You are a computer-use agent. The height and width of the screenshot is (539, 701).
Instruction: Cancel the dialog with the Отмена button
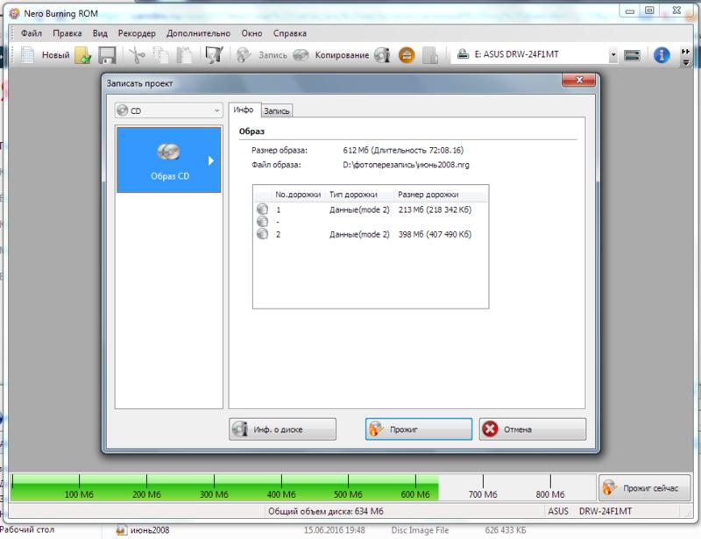tap(533, 429)
